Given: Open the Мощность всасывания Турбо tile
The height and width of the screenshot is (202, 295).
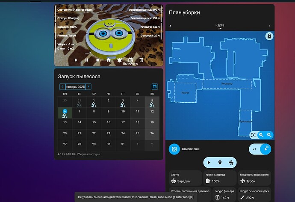Looking at the screenshot, I should (254, 178).
